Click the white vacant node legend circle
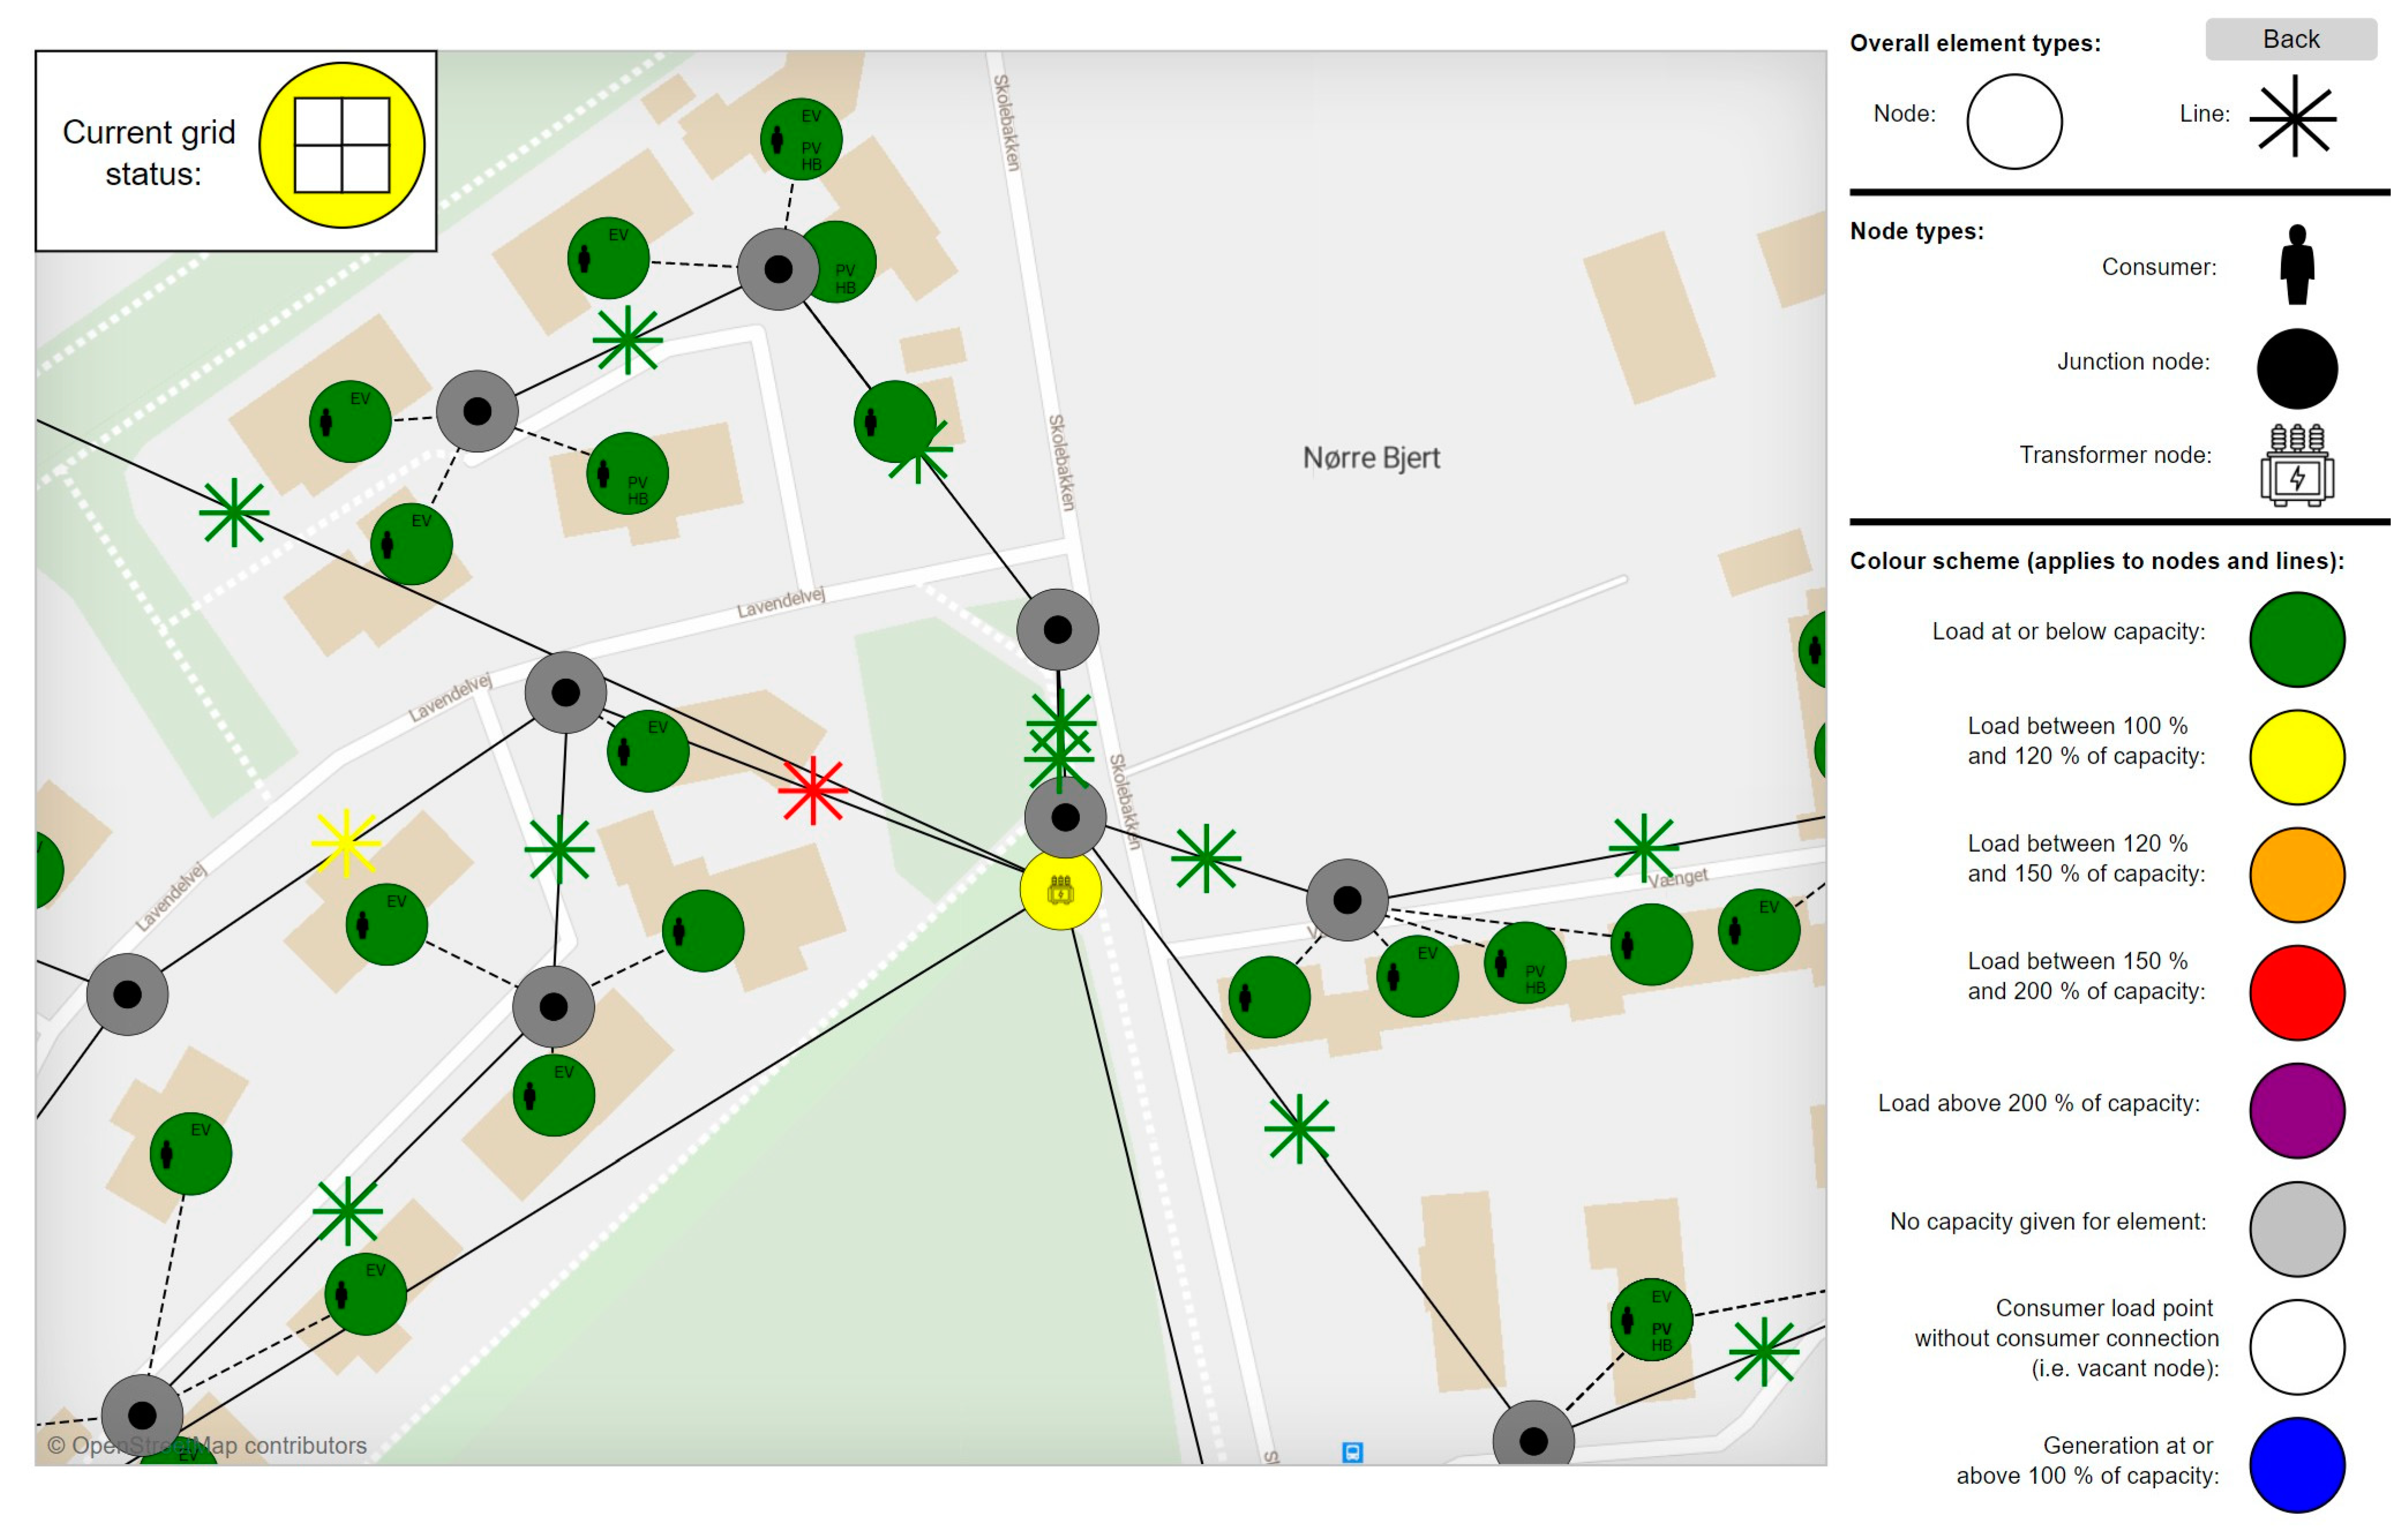 coord(2297,1347)
